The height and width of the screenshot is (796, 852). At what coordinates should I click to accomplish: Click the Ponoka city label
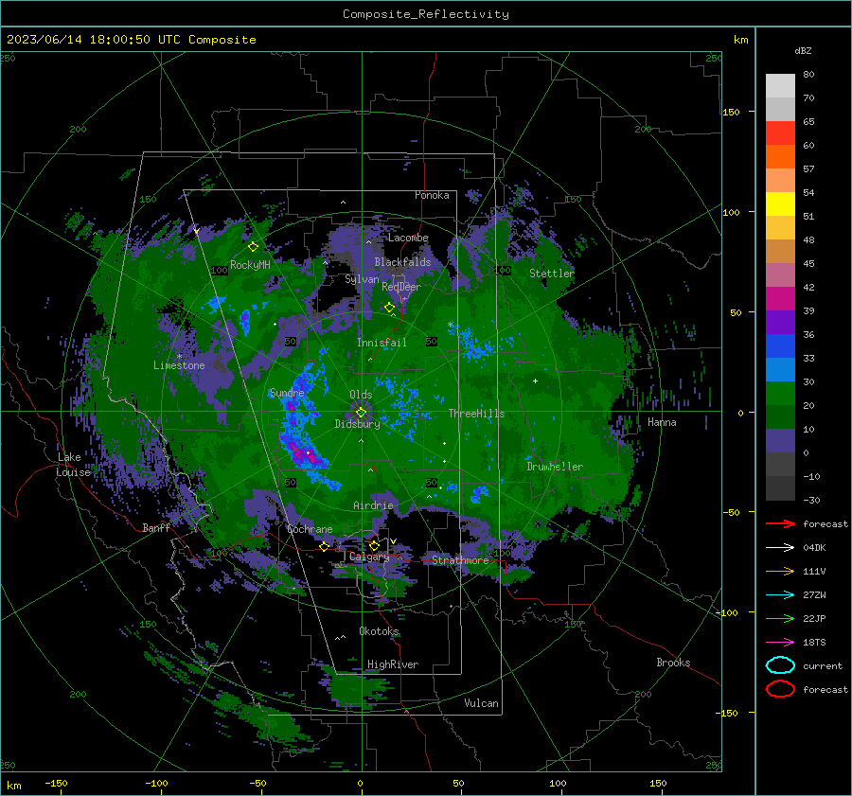click(x=432, y=195)
